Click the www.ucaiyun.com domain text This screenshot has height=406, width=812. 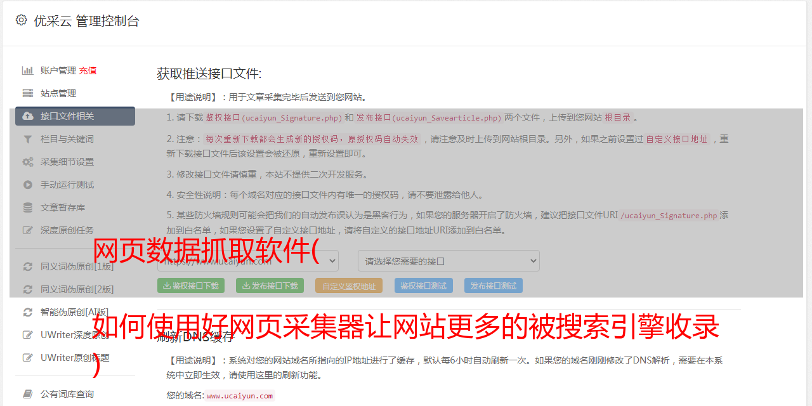240,396
